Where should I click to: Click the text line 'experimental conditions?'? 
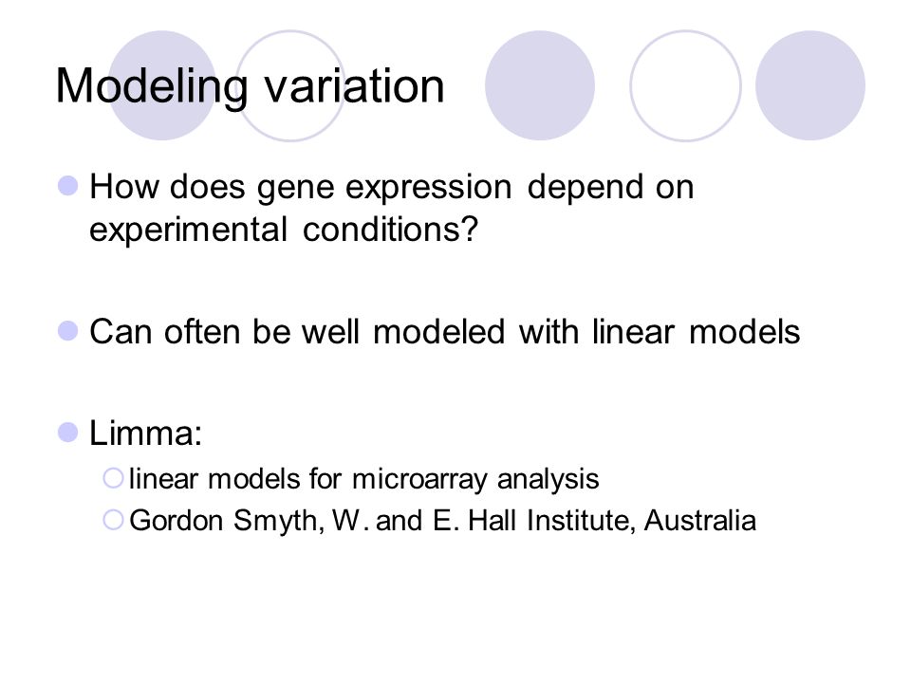(284, 230)
